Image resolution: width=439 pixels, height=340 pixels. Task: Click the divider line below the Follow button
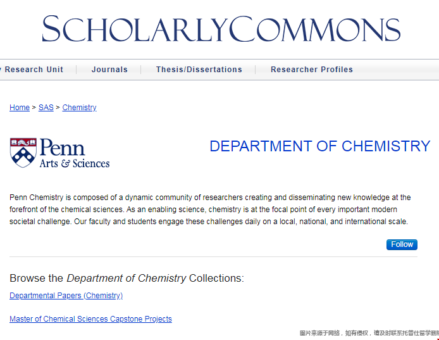pos(213,257)
